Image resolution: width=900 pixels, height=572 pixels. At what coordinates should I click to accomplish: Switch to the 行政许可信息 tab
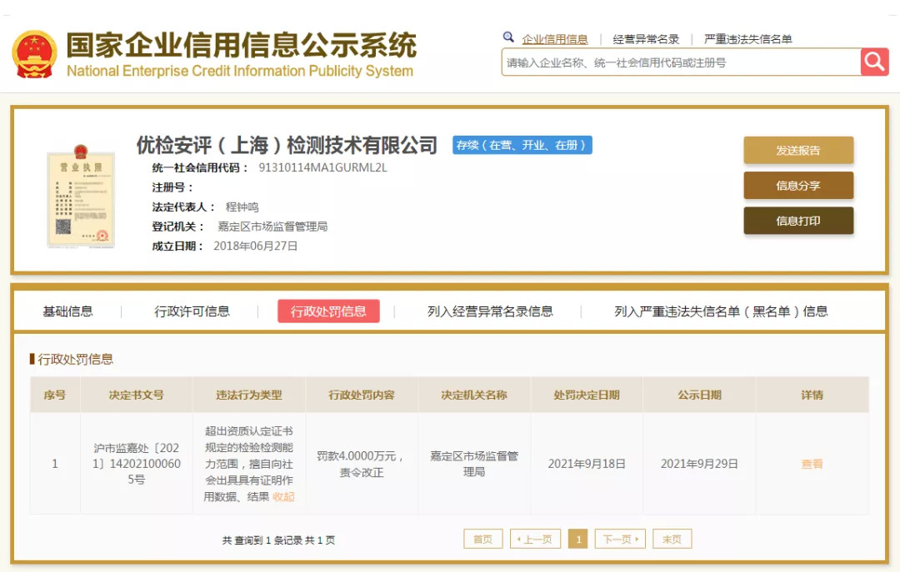pyautogui.click(x=192, y=311)
